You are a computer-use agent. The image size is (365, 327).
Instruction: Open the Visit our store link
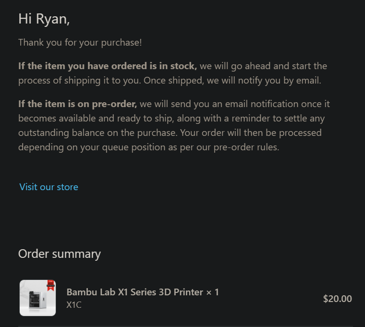pyautogui.click(x=49, y=187)
